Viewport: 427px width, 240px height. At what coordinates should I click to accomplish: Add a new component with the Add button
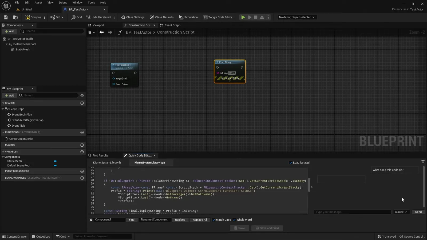pos(10,31)
